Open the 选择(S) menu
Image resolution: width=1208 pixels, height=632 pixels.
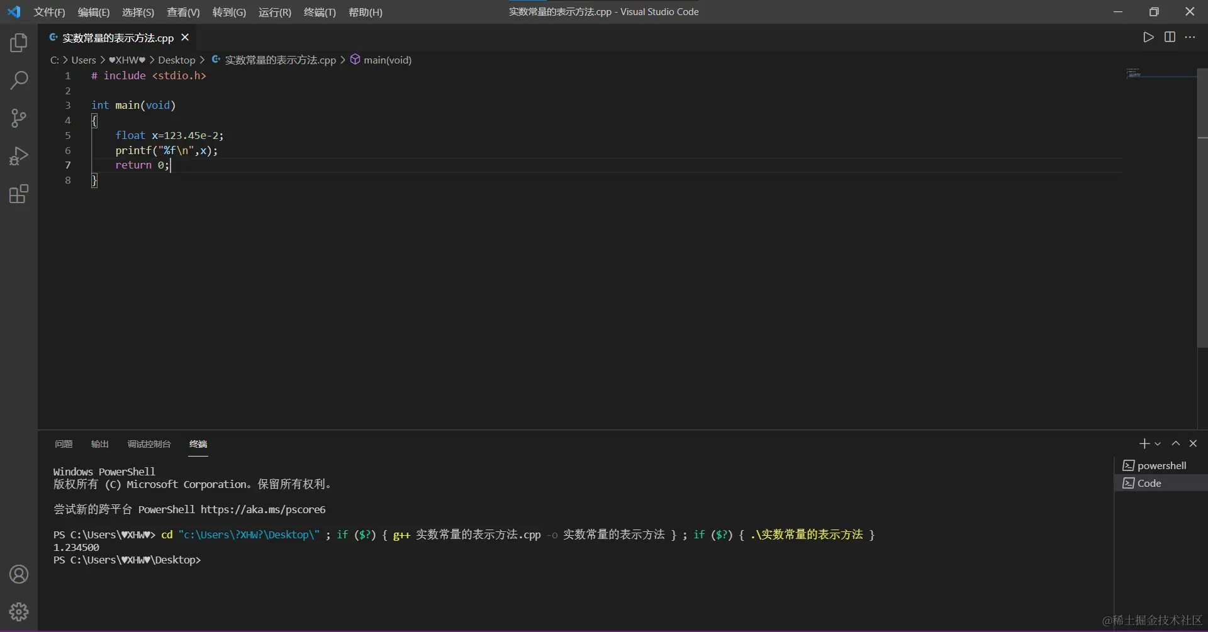point(138,12)
